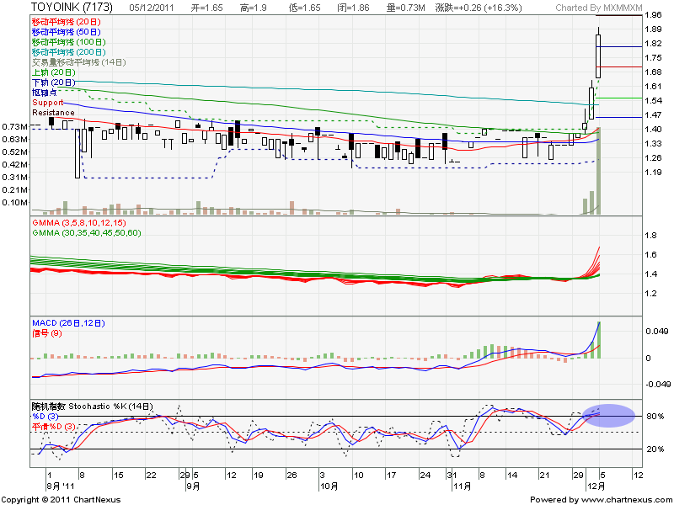Select the 14-day volume moving average legend
The width and height of the screenshot is (674, 505).
point(78,62)
